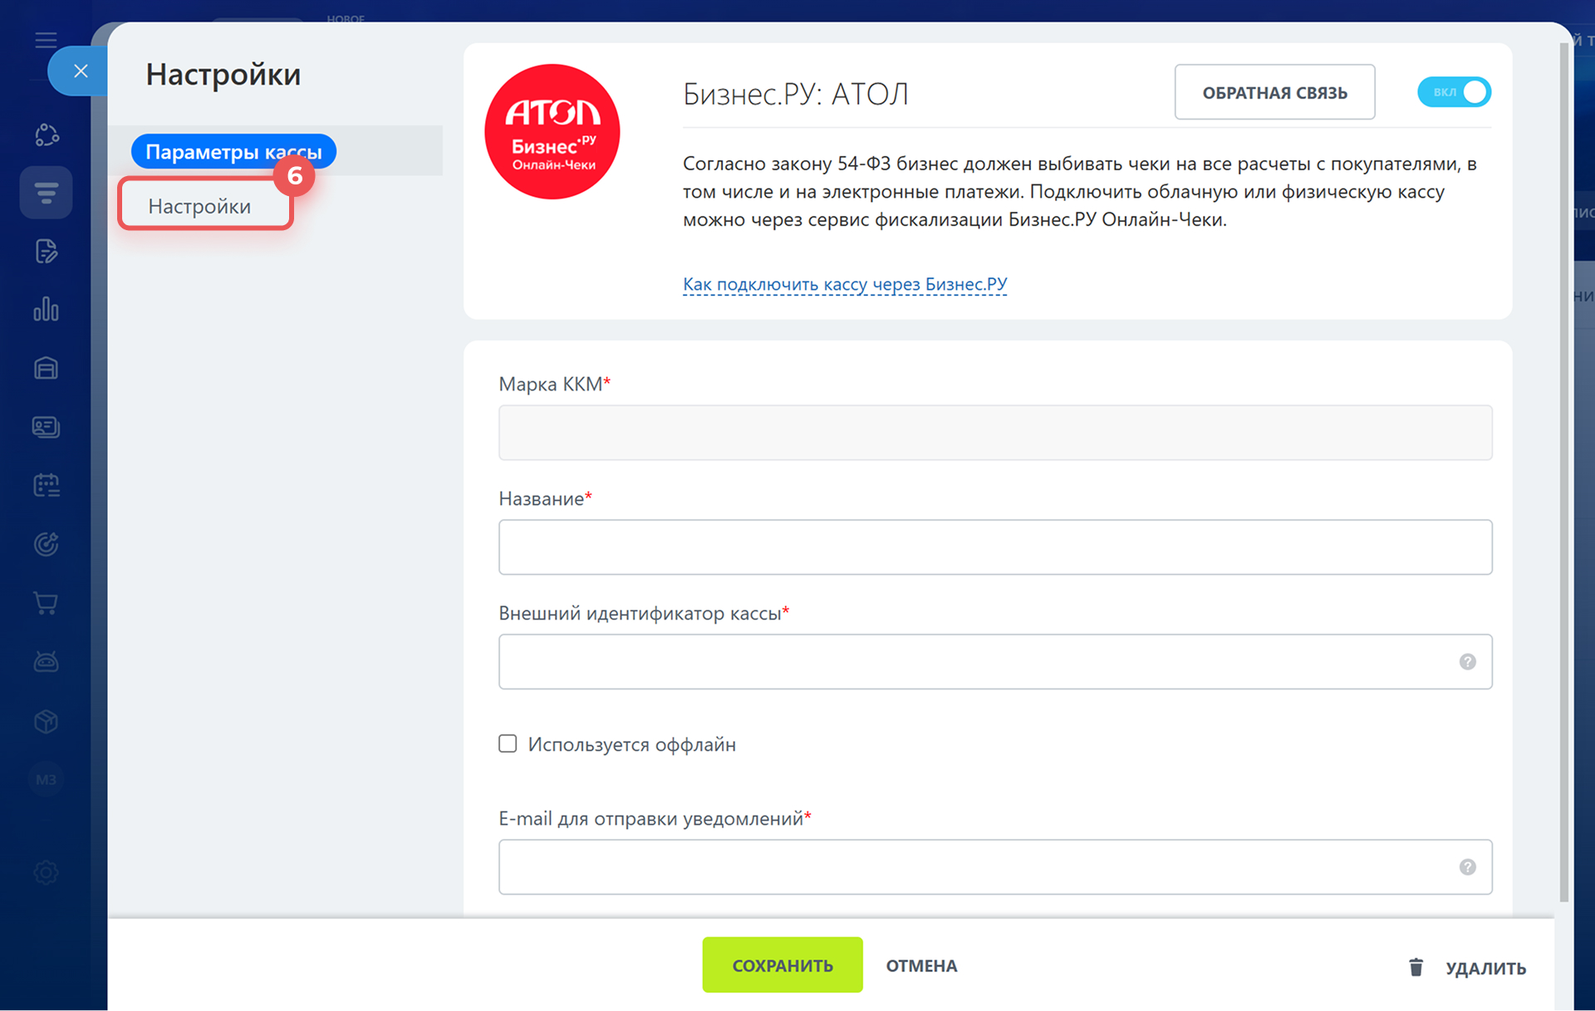Image resolution: width=1595 pixels, height=1011 pixels.
Task: Click help icon in external cashier ID field
Action: (1467, 661)
